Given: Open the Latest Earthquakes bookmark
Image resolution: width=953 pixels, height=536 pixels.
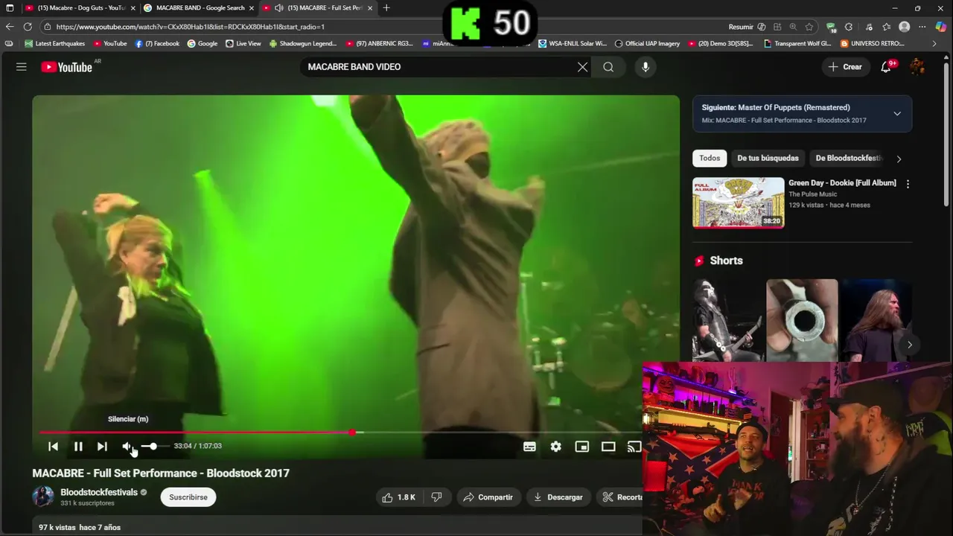Looking at the screenshot, I should tap(55, 44).
